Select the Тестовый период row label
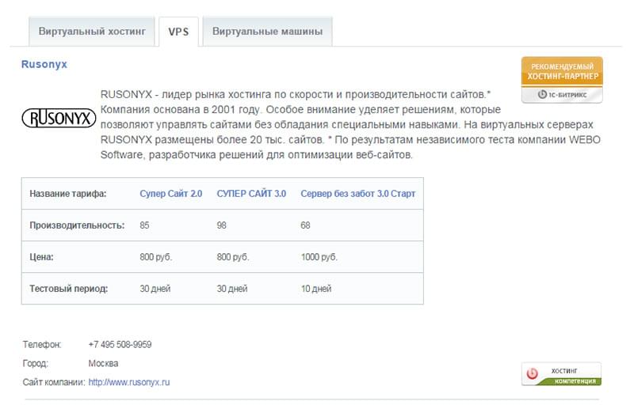 (68, 289)
